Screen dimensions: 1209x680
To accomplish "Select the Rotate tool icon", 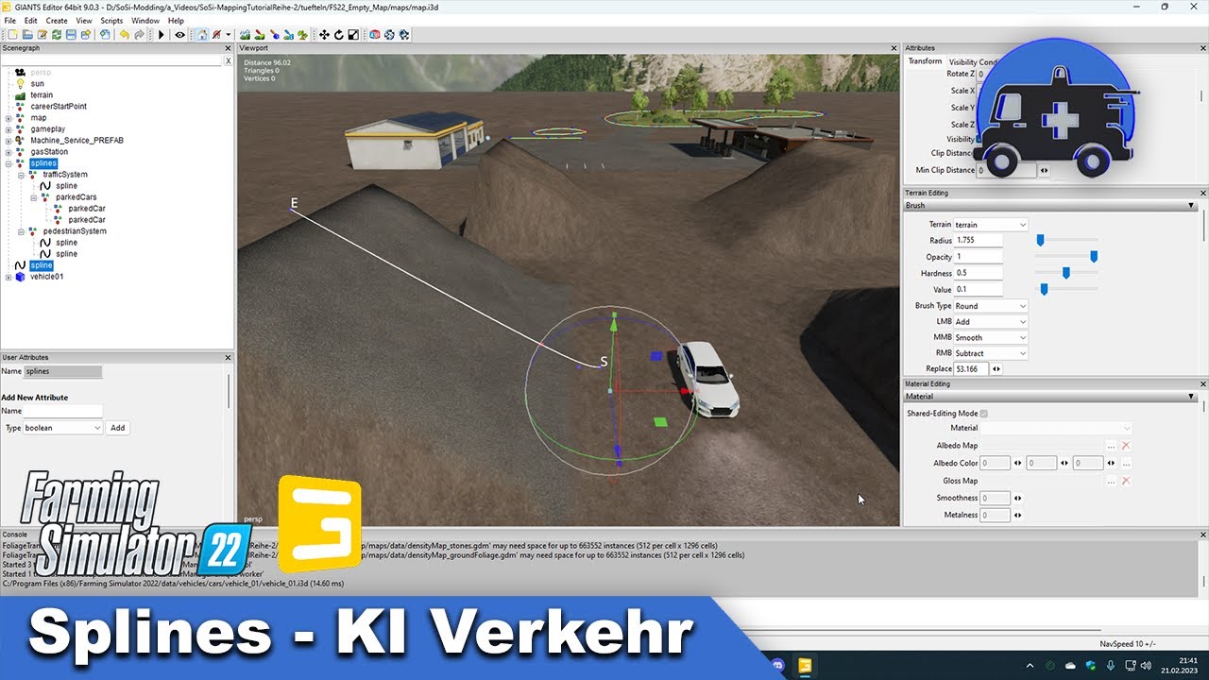I will (339, 35).
